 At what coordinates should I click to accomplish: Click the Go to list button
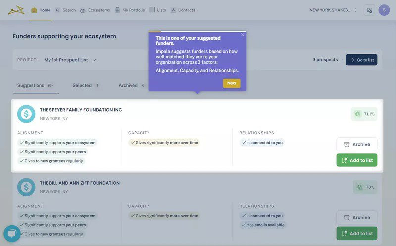[361, 60]
